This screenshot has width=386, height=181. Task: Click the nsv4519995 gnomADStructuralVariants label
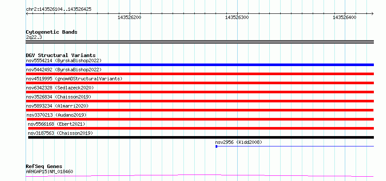74,79
